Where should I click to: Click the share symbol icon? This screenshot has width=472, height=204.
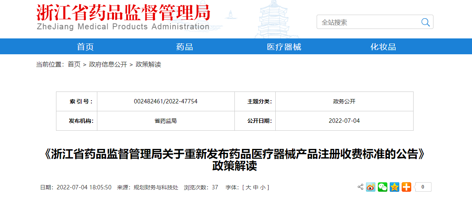pos(360,187)
